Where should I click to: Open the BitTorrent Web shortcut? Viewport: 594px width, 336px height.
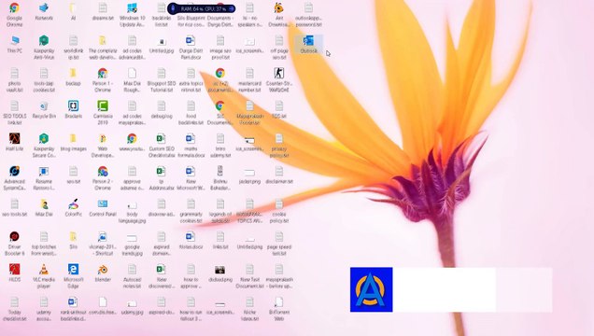click(279, 308)
